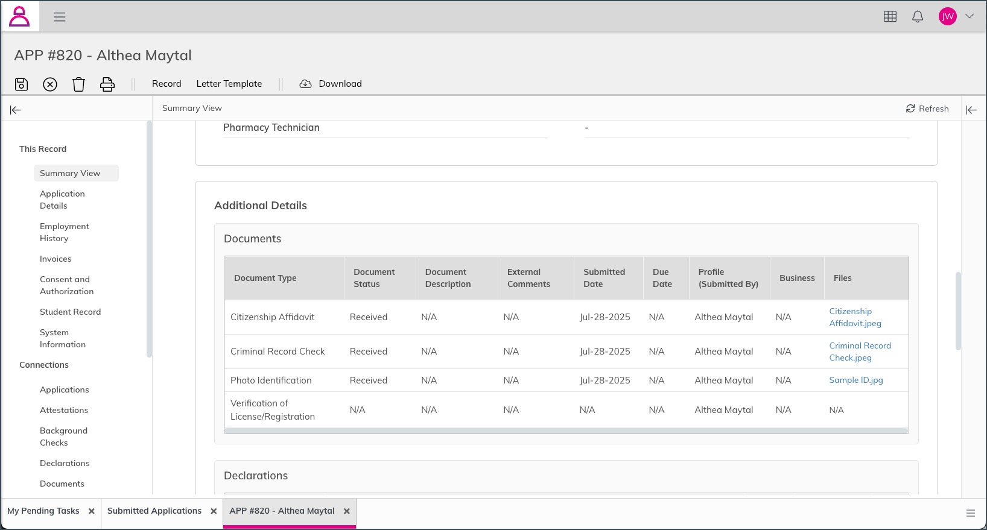This screenshot has width=987, height=530.
Task: Click the Download button
Action: pos(331,84)
